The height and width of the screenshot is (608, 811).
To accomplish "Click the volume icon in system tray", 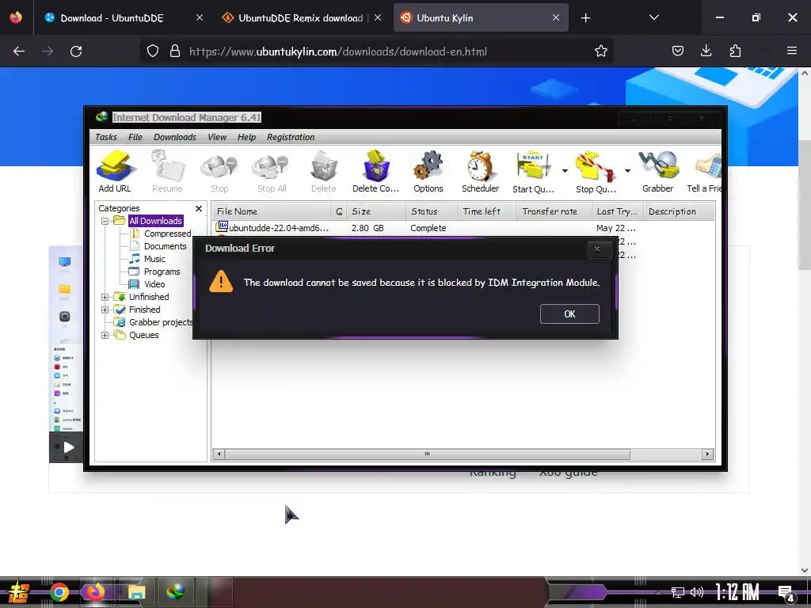I will click(697, 592).
